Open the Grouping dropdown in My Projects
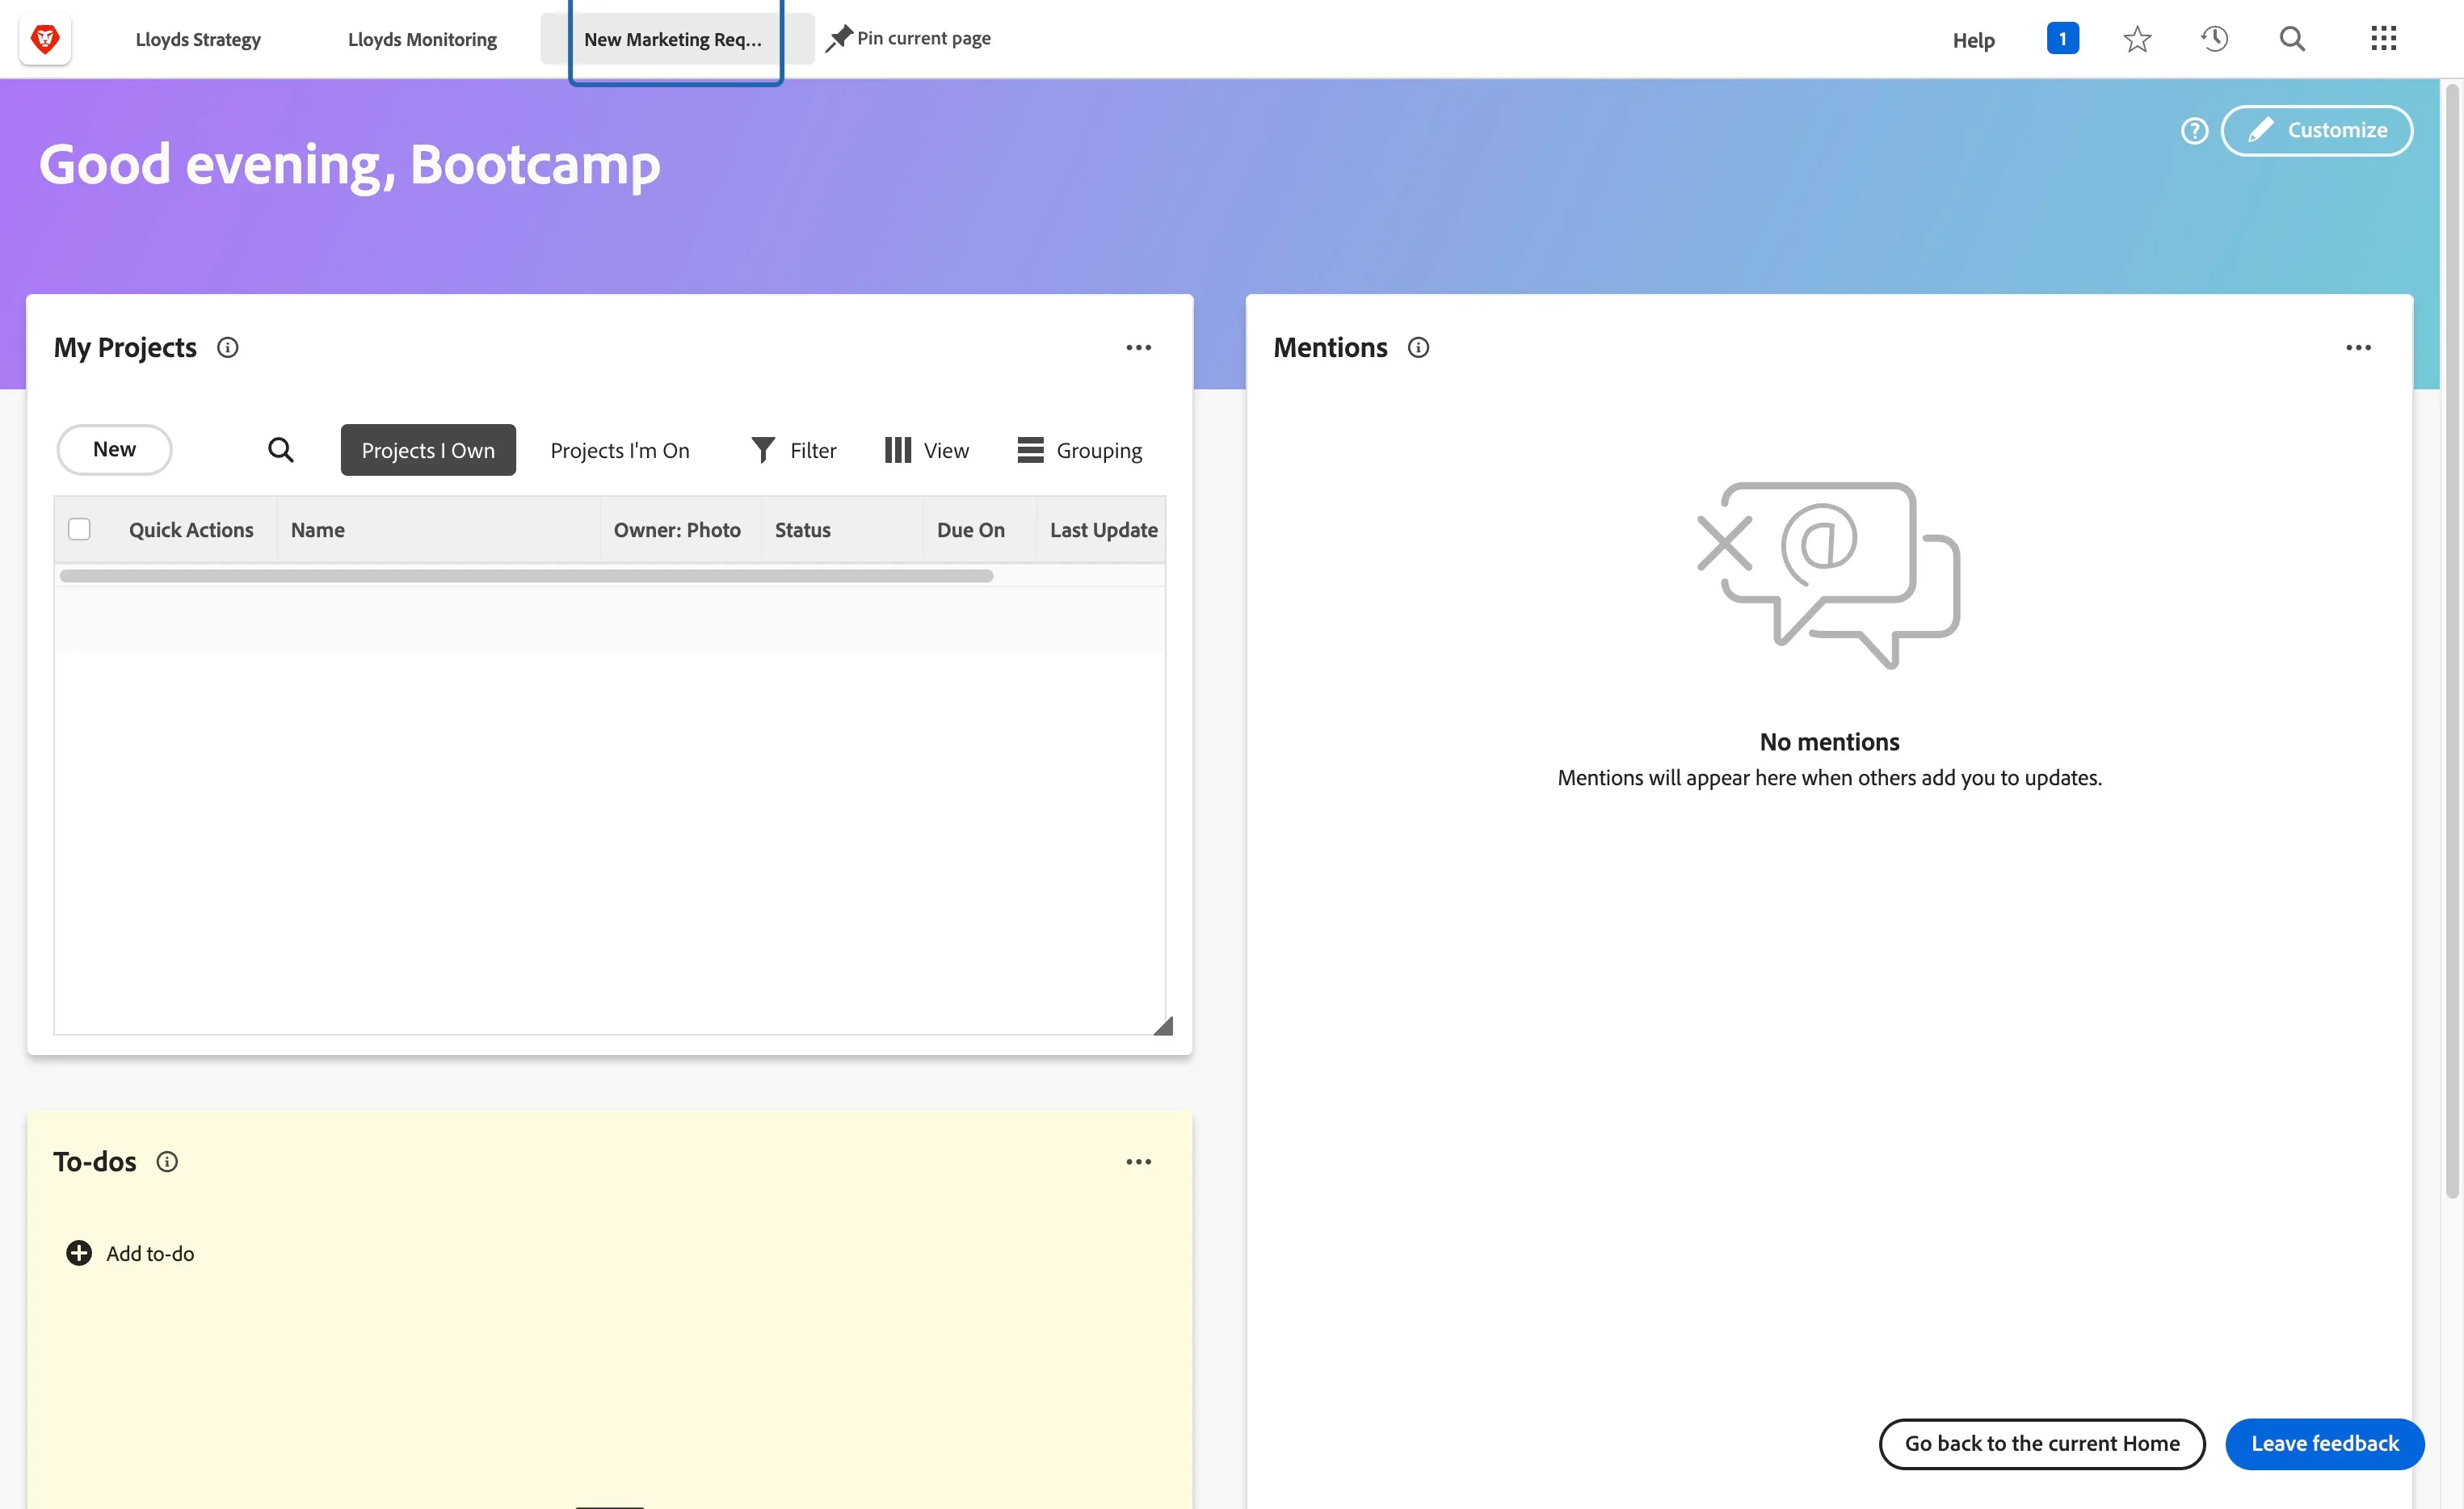Viewport: 2464px width, 1509px height. coord(1080,450)
